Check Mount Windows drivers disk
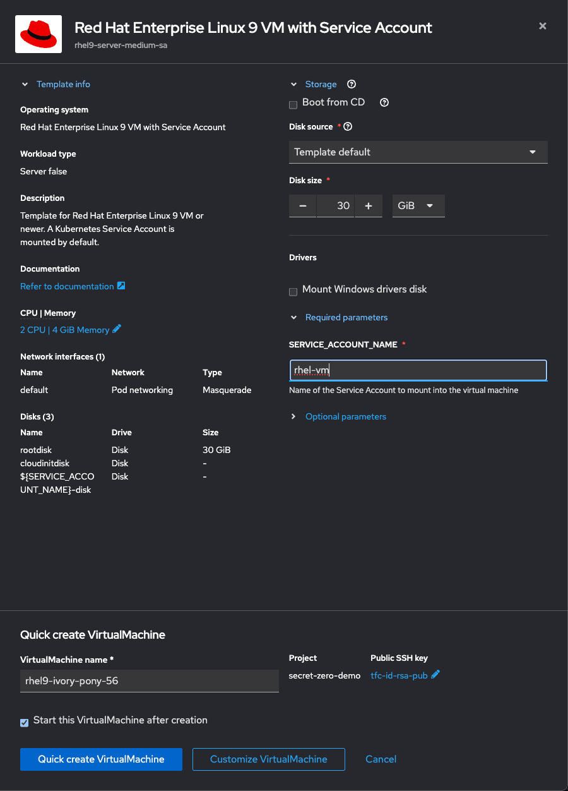This screenshot has width=568, height=791. 293,291
